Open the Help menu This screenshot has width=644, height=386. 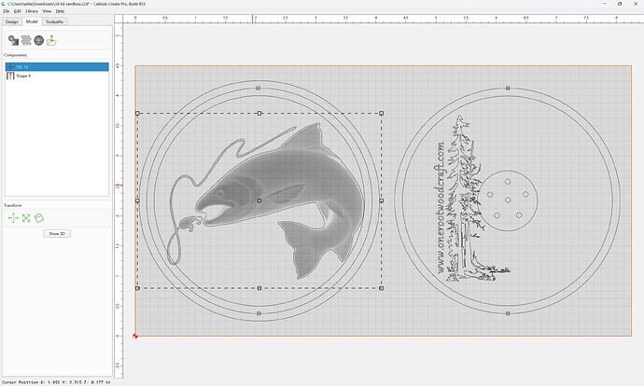(x=60, y=11)
